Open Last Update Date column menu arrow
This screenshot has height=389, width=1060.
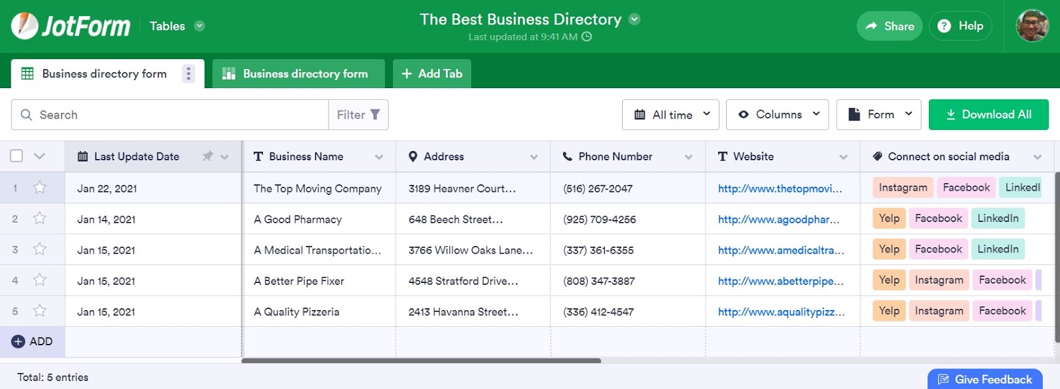(x=225, y=157)
